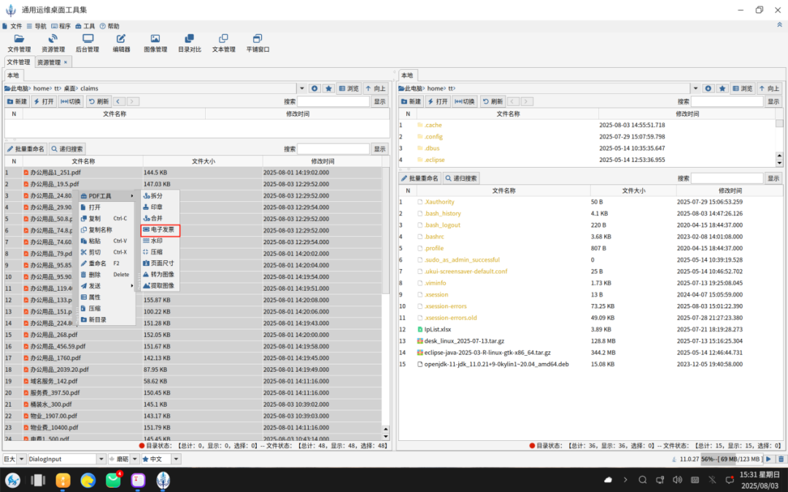The width and height of the screenshot is (788, 492).
Task: Open the DialogInput font dropdown
Action: pos(101,459)
